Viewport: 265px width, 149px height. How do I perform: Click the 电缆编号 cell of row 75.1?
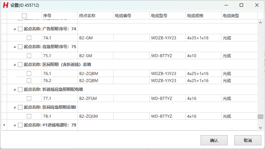coord(131,56)
